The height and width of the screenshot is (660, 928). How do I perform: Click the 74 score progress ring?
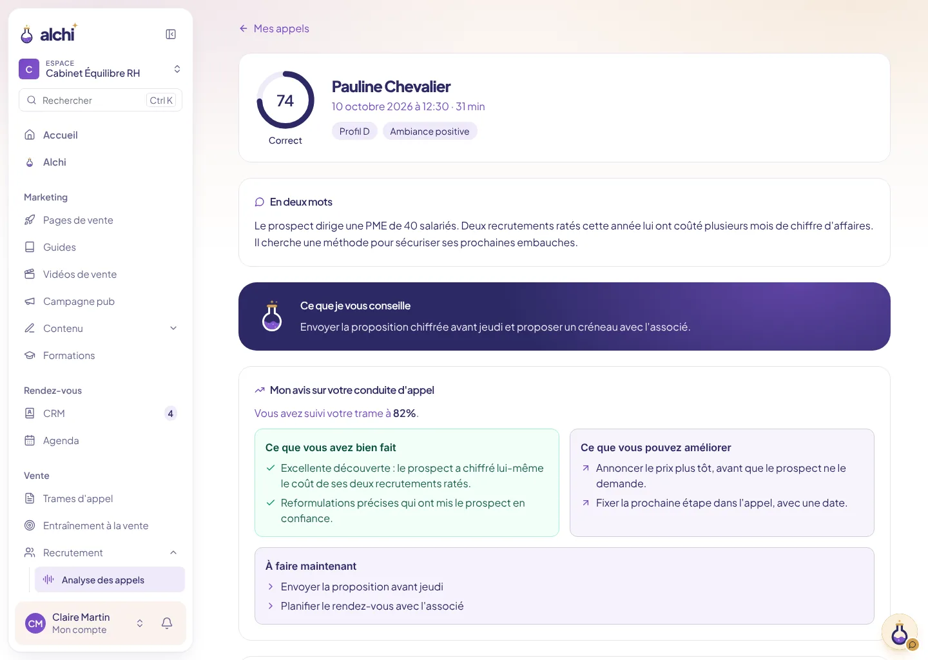pos(285,100)
